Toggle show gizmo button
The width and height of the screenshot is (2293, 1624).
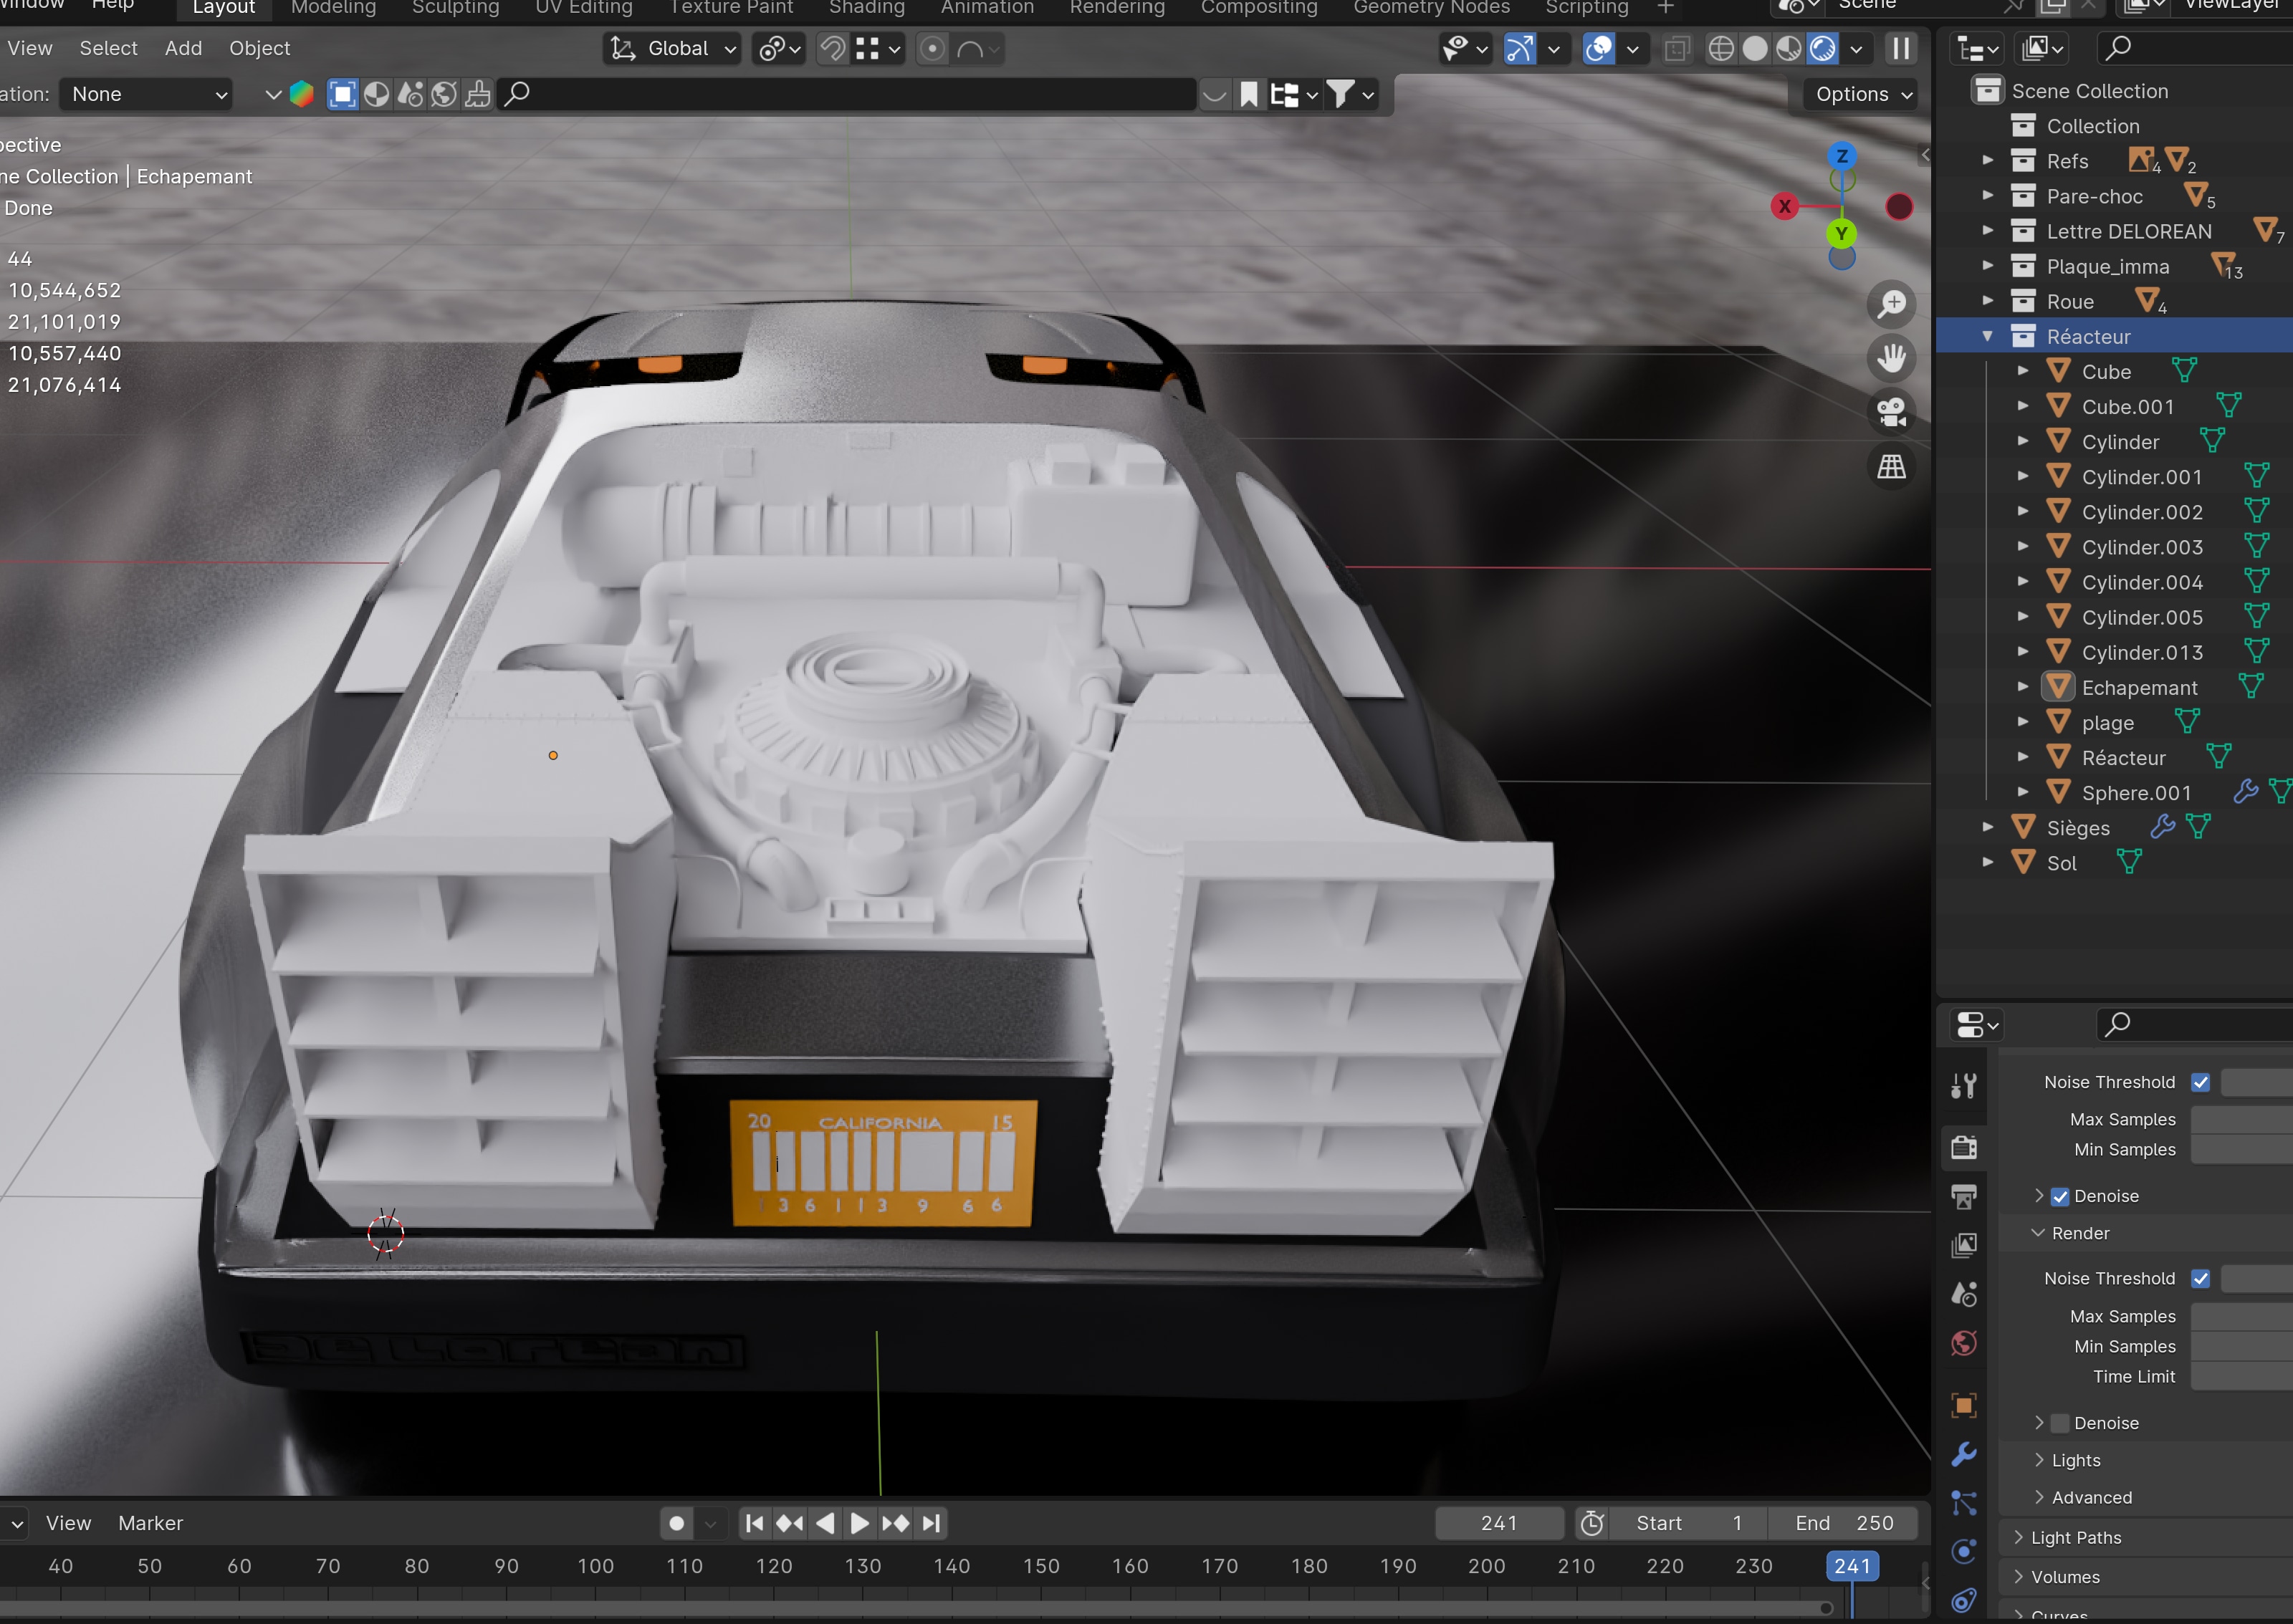1520,48
